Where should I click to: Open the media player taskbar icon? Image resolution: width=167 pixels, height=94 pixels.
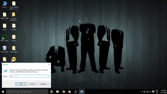click(x=70, y=92)
